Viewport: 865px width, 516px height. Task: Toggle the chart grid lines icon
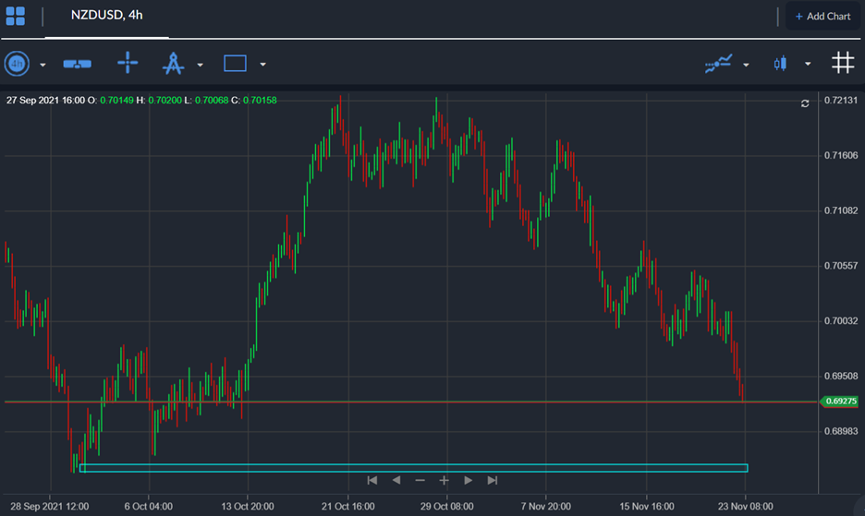843,62
